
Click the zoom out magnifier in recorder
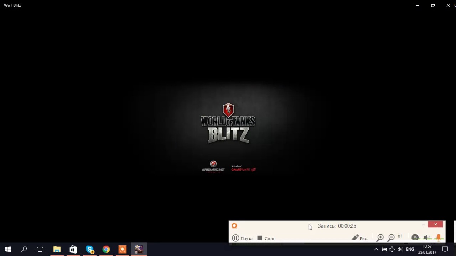click(x=391, y=238)
